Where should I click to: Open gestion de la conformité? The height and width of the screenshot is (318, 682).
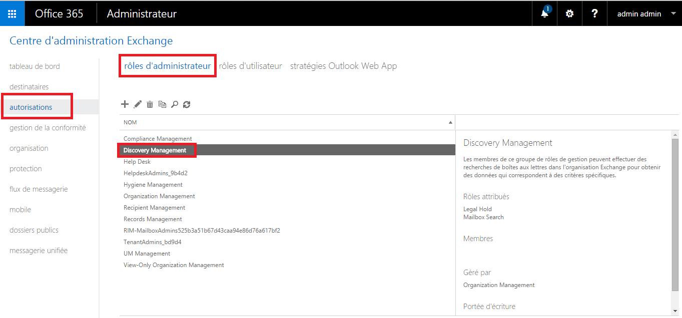coord(48,128)
